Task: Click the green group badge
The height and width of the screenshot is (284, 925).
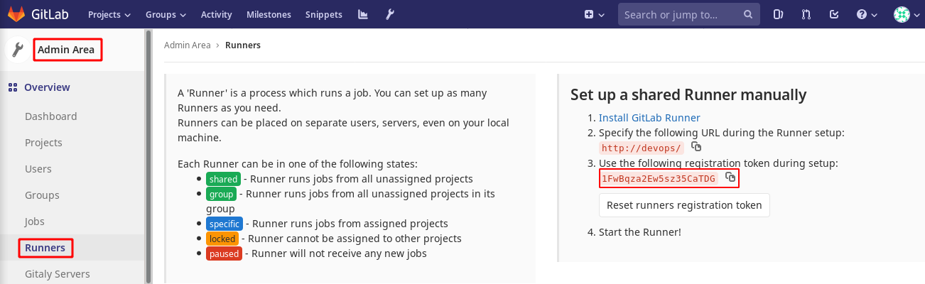Action: (222, 194)
